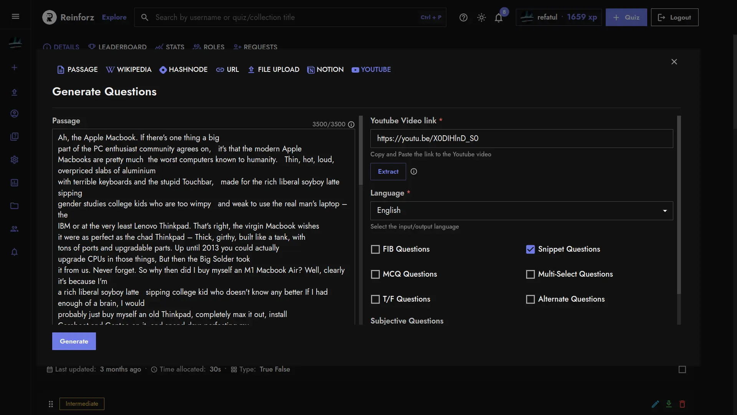Switch to the FILE UPLOAD tab
This screenshot has width=737, height=415.
click(x=273, y=70)
